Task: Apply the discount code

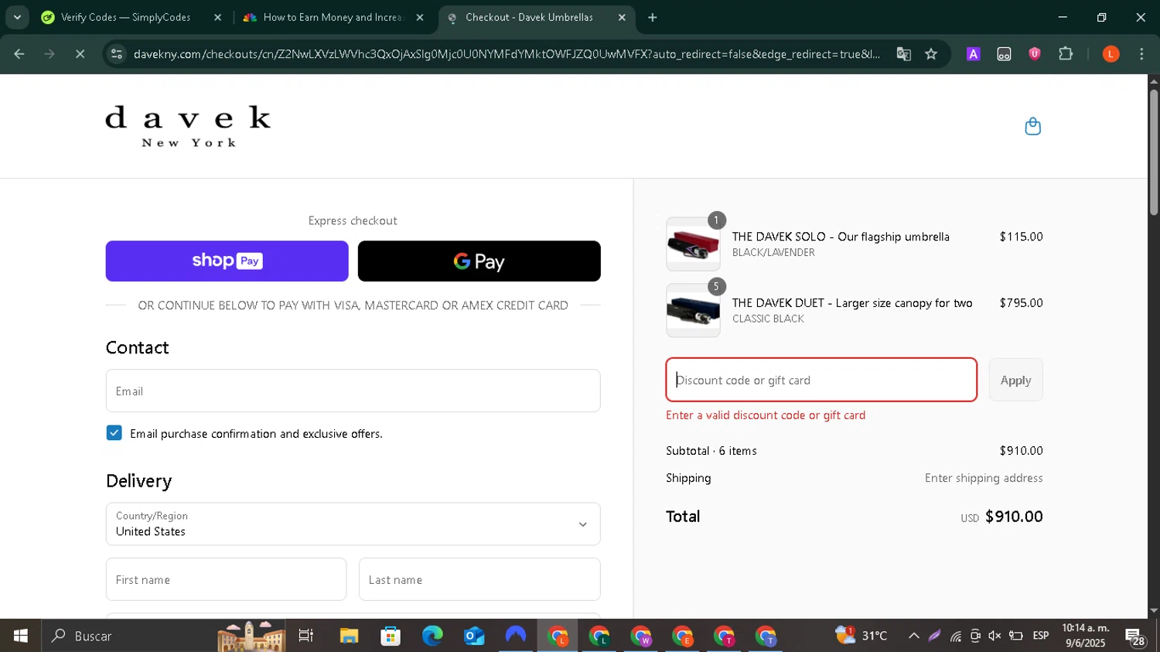Action: 1015,380
